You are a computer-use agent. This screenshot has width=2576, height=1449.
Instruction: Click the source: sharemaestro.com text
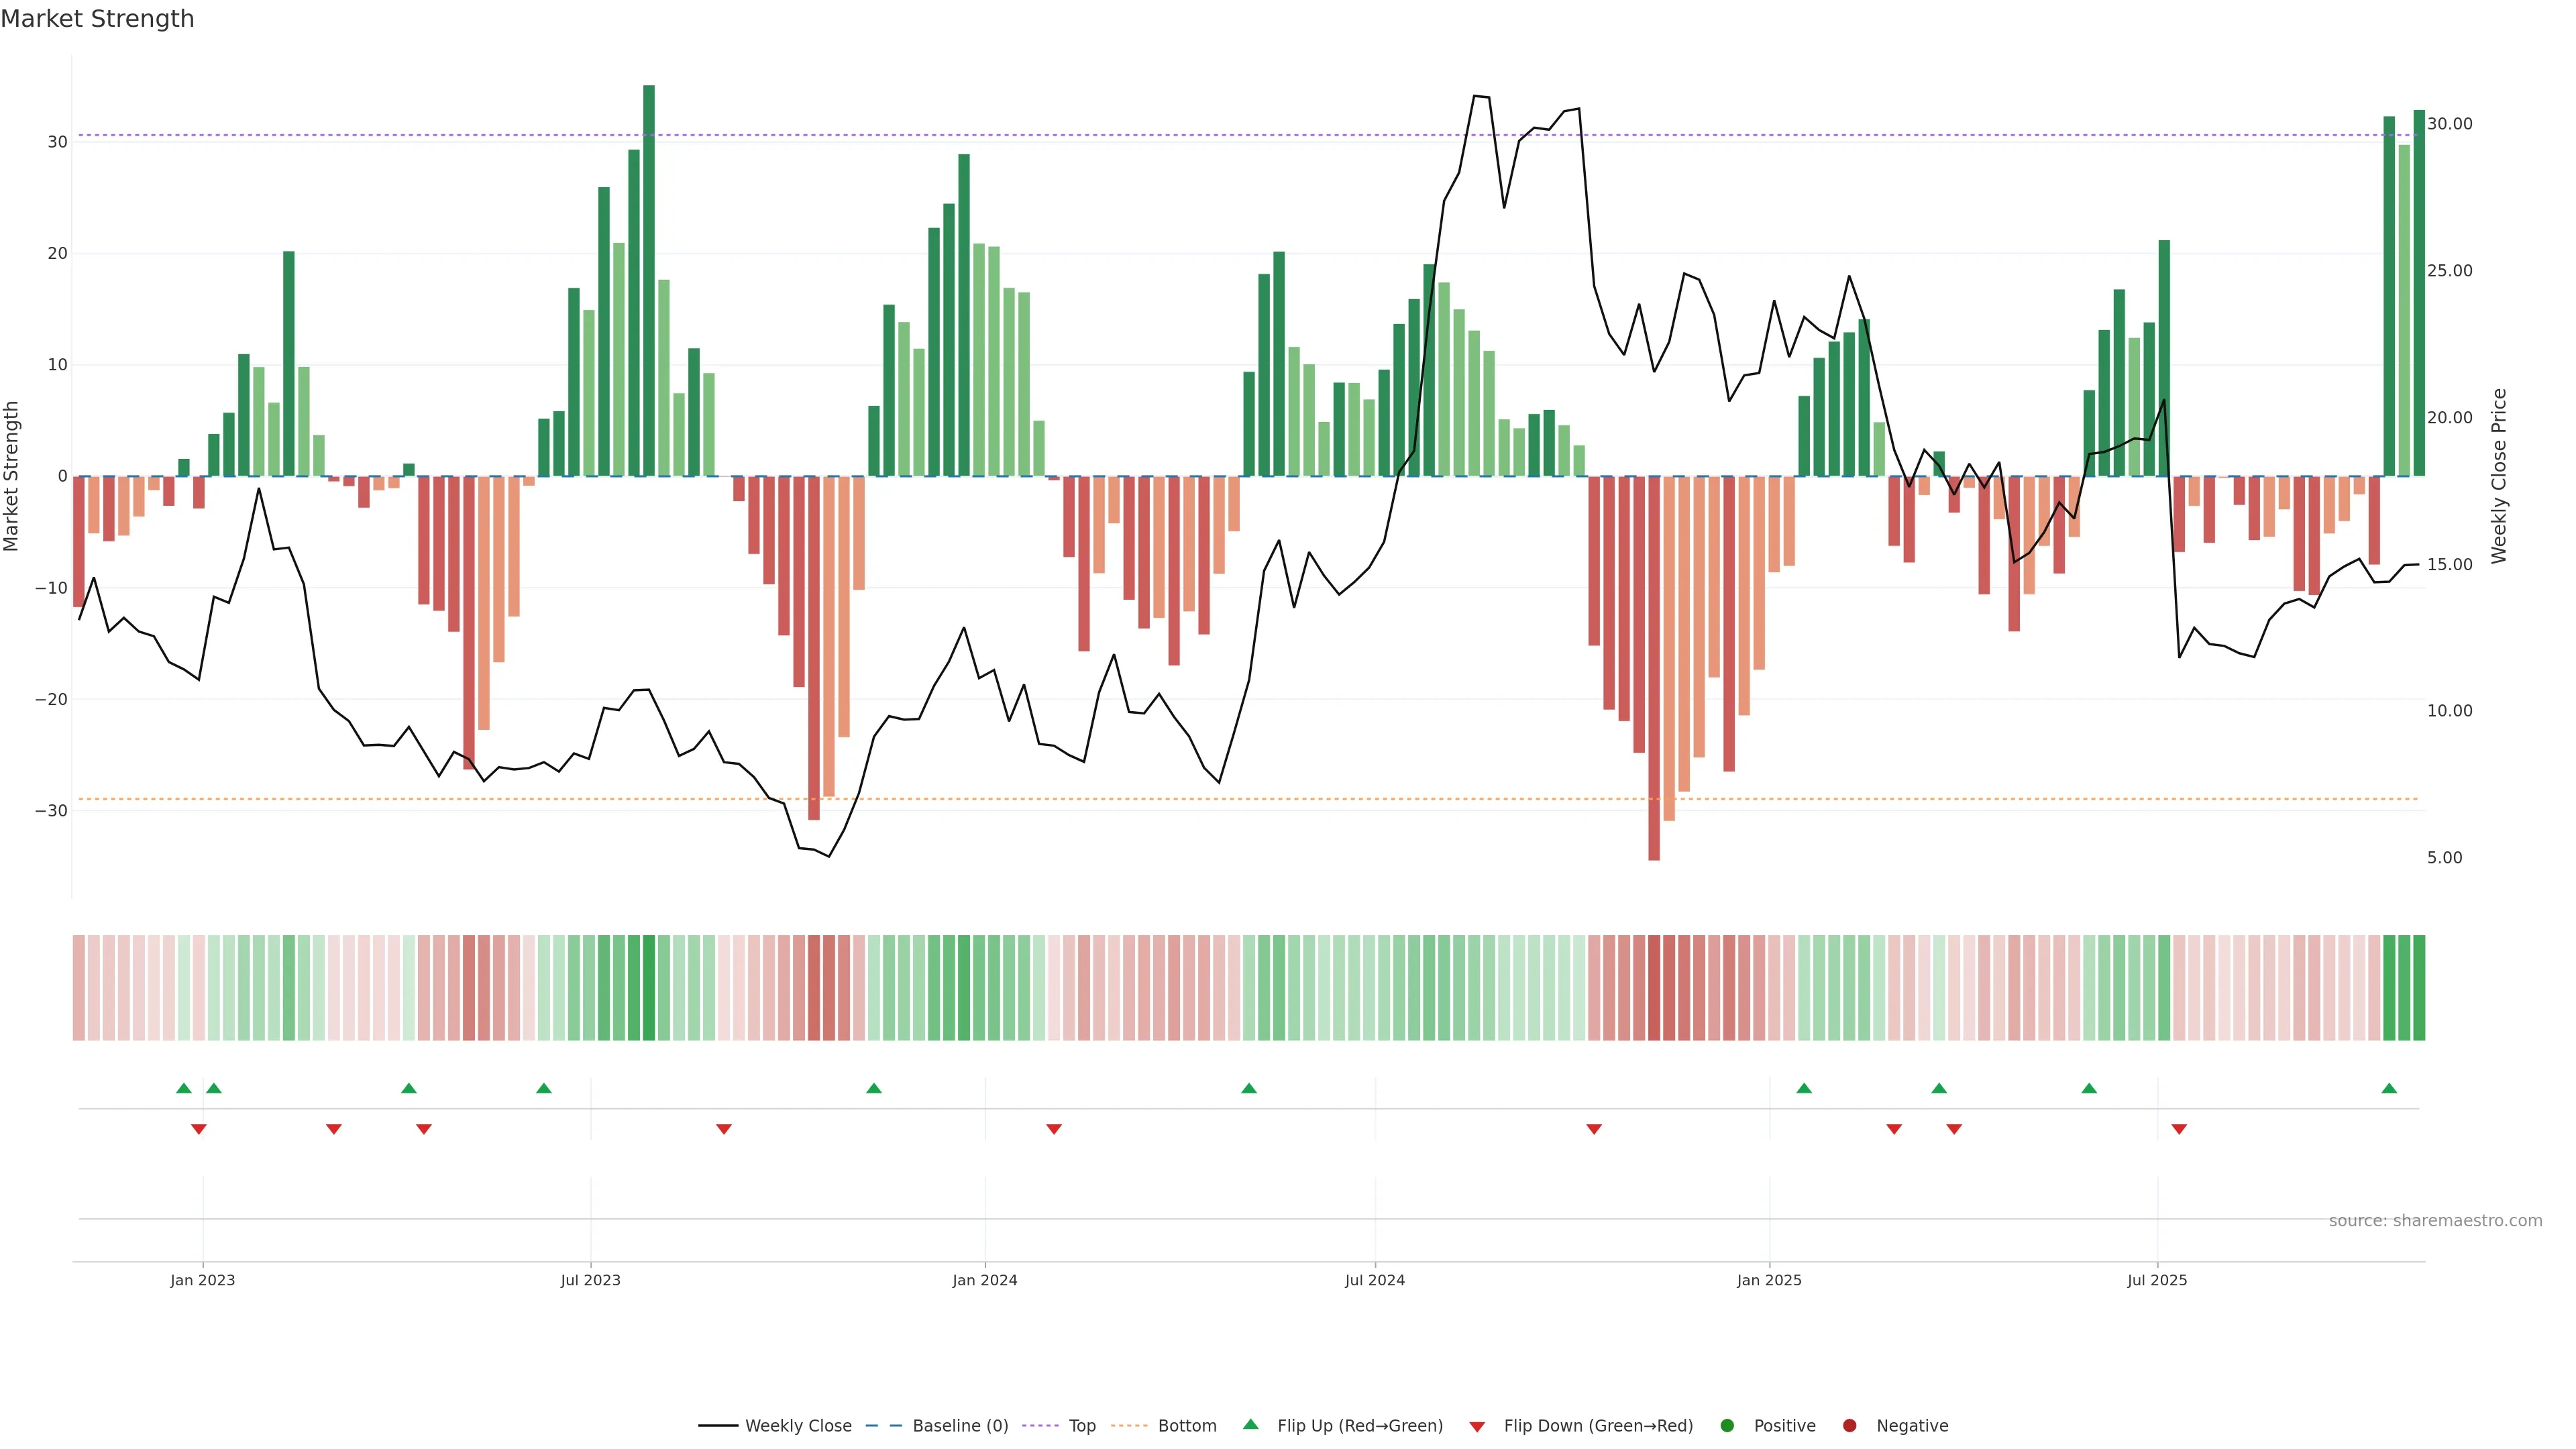(2435, 1221)
